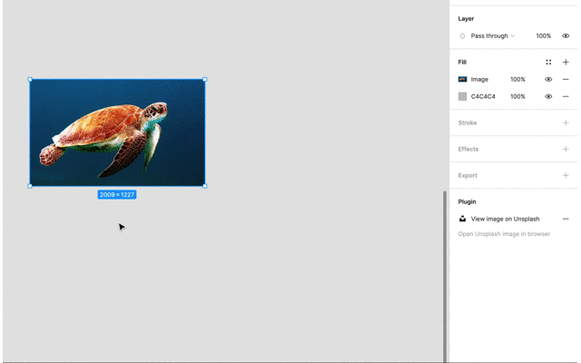The image size is (581, 363).
Task: Remove Unsplash plugin relaunch button
Action: [x=566, y=219]
